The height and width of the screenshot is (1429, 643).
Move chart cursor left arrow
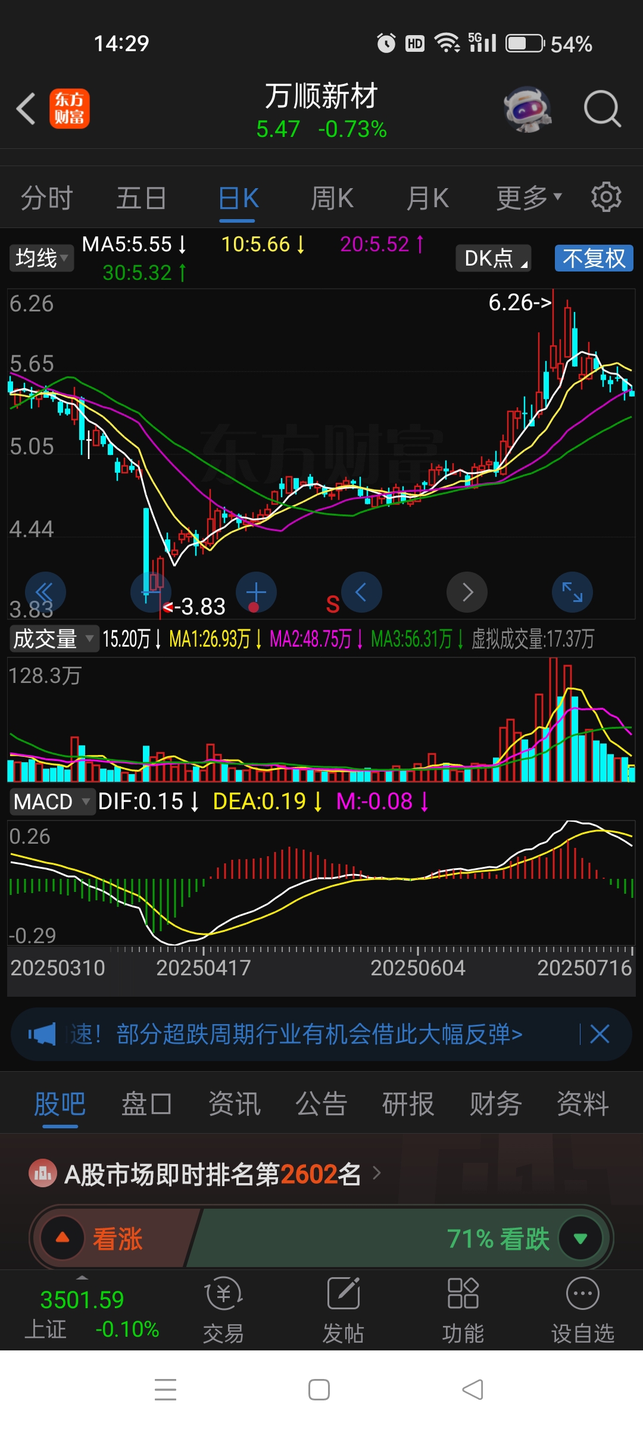(x=361, y=592)
